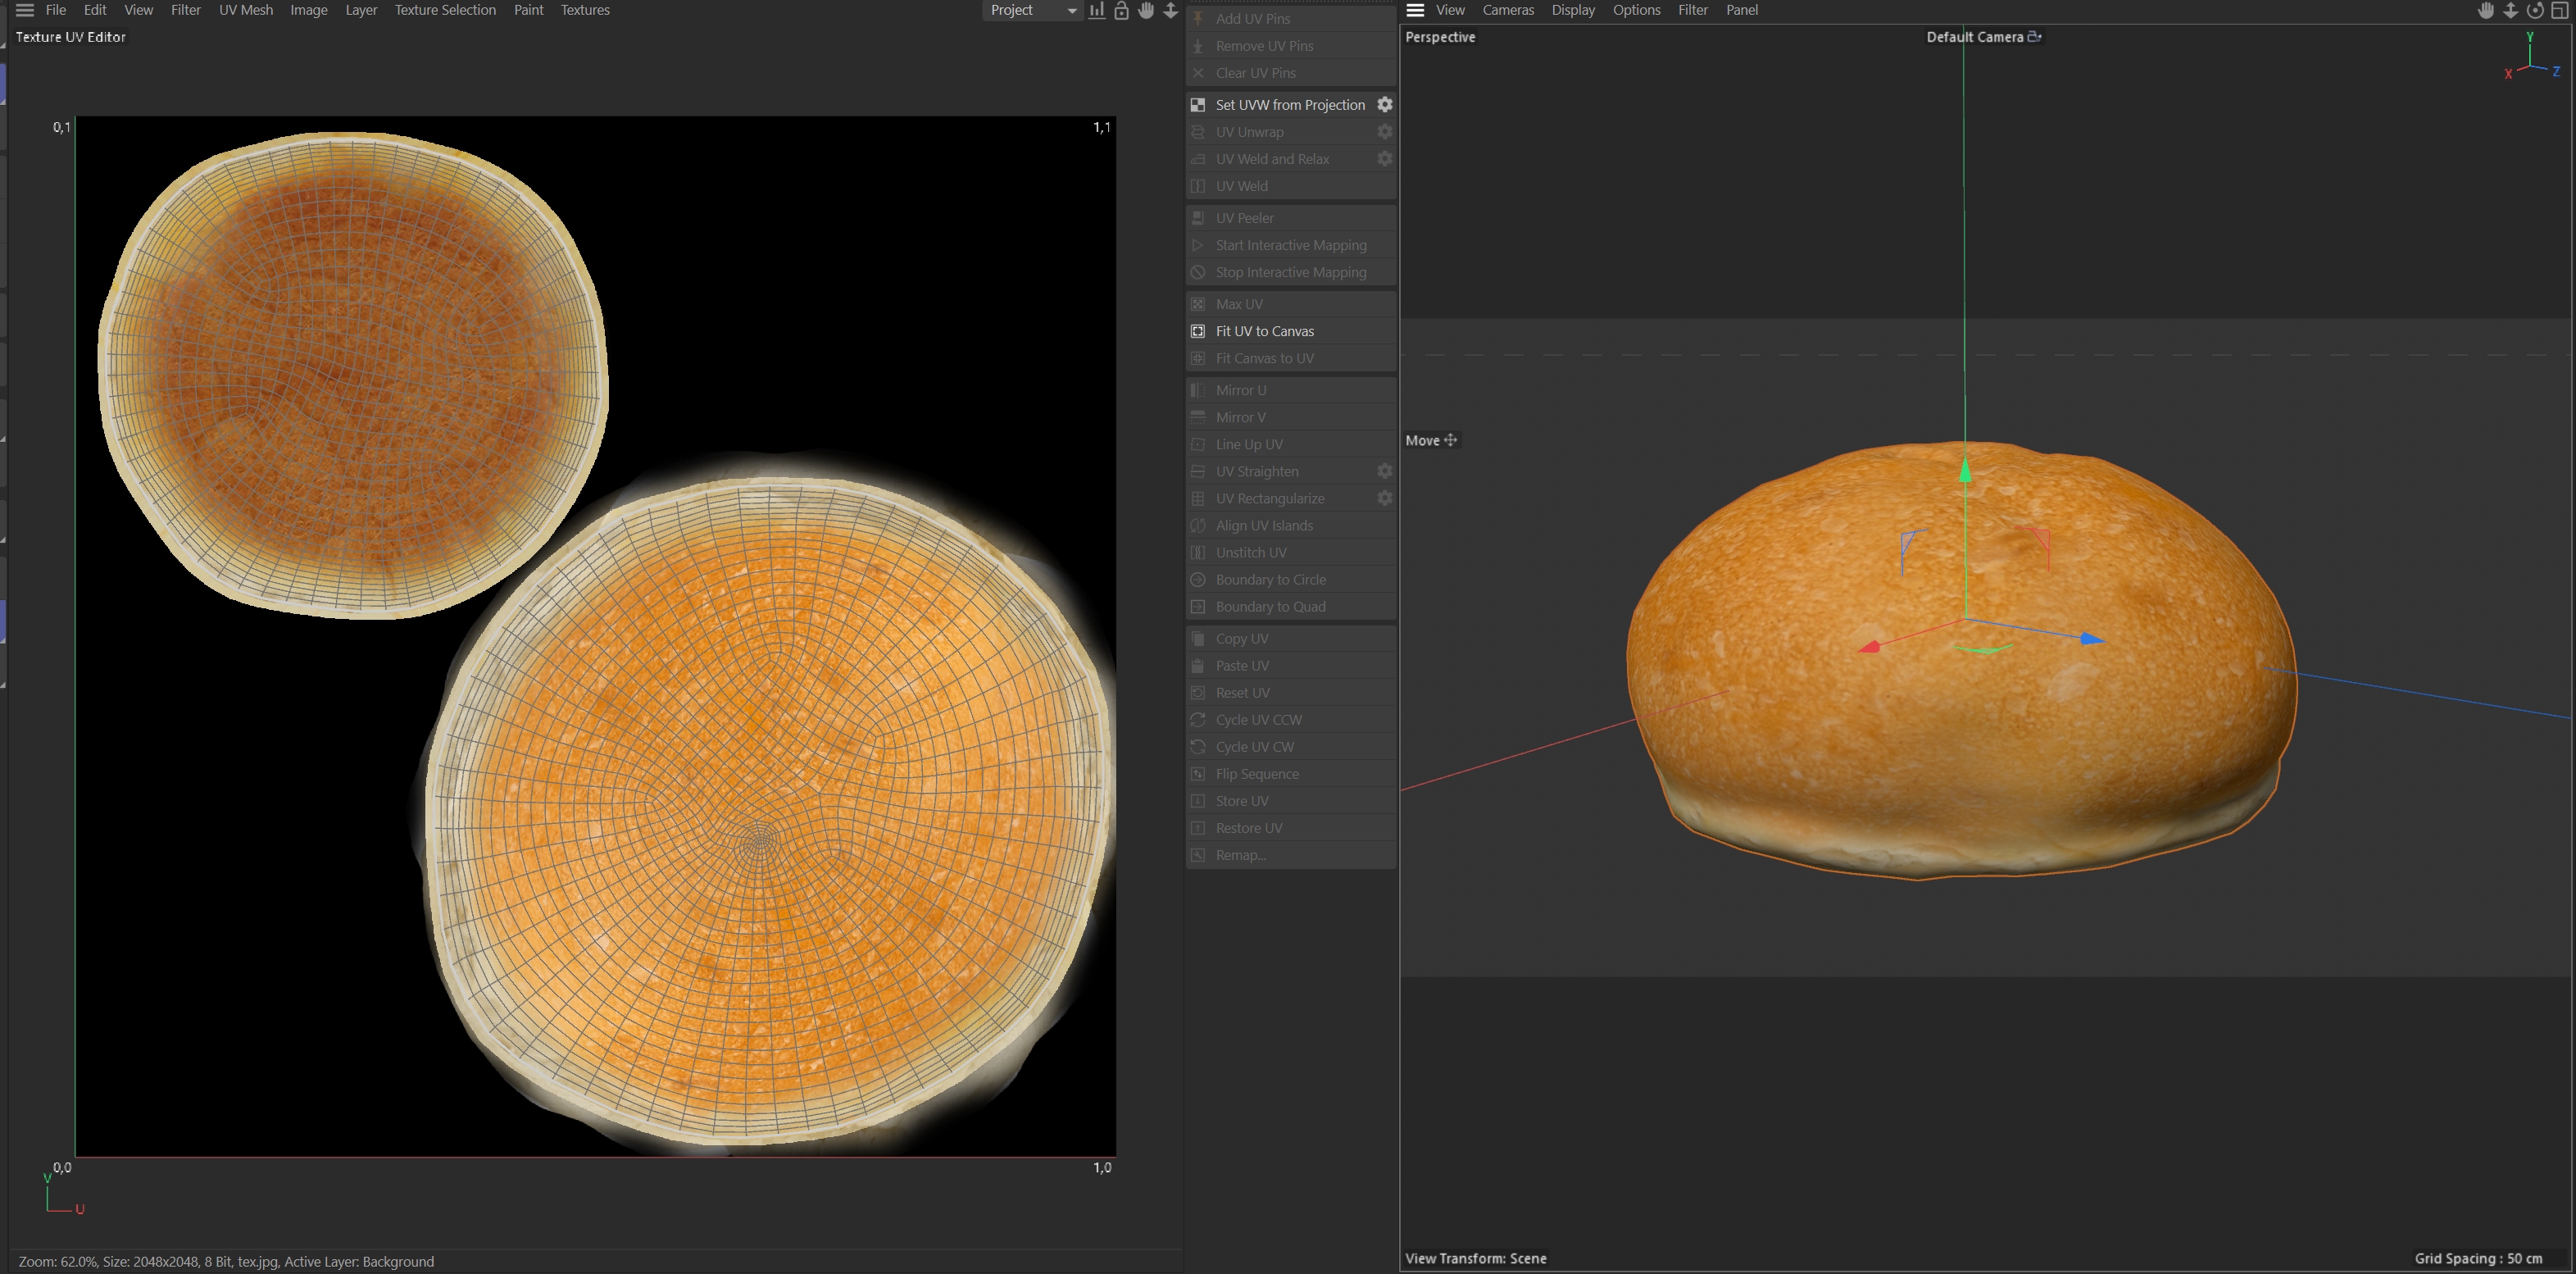Open the UV Mesh menu
This screenshot has height=1274, width=2576.
pos(246,10)
